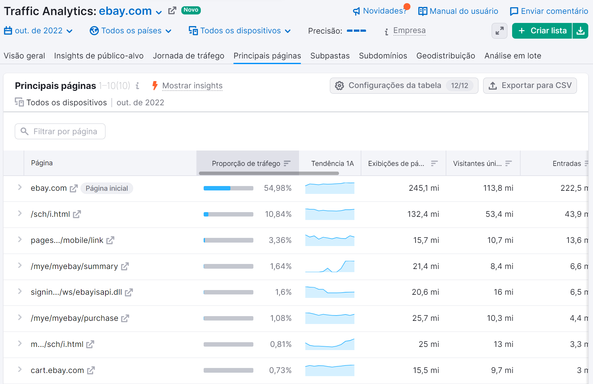Image resolution: width=593 pixels, height=384 pixels.
Task: Expand the /sch/i.html row
Action: pyautogui.click(x=20, y=214)
